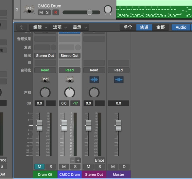Click the mixer back arrow icon
Viewport: 192px width, 179px height.
pos(21,27)
